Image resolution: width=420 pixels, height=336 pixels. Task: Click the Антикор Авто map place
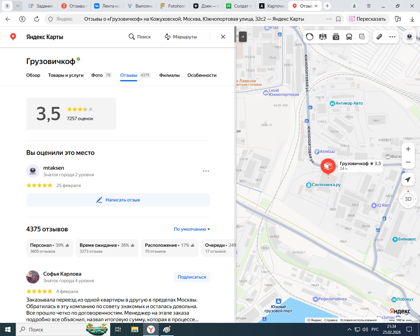(346, 103)
